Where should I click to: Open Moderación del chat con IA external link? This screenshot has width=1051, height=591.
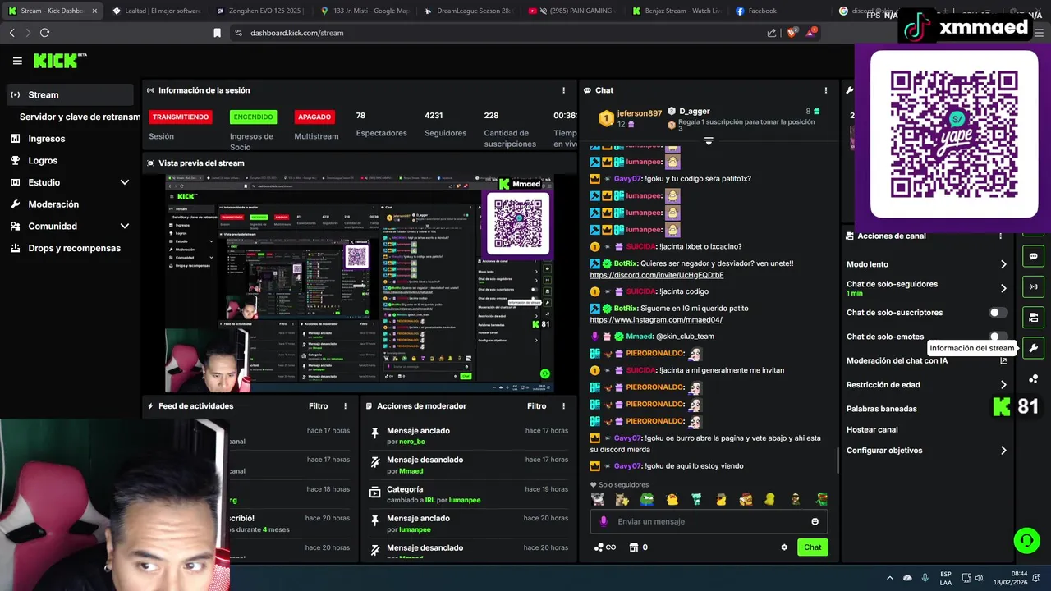coord(1003,360)
